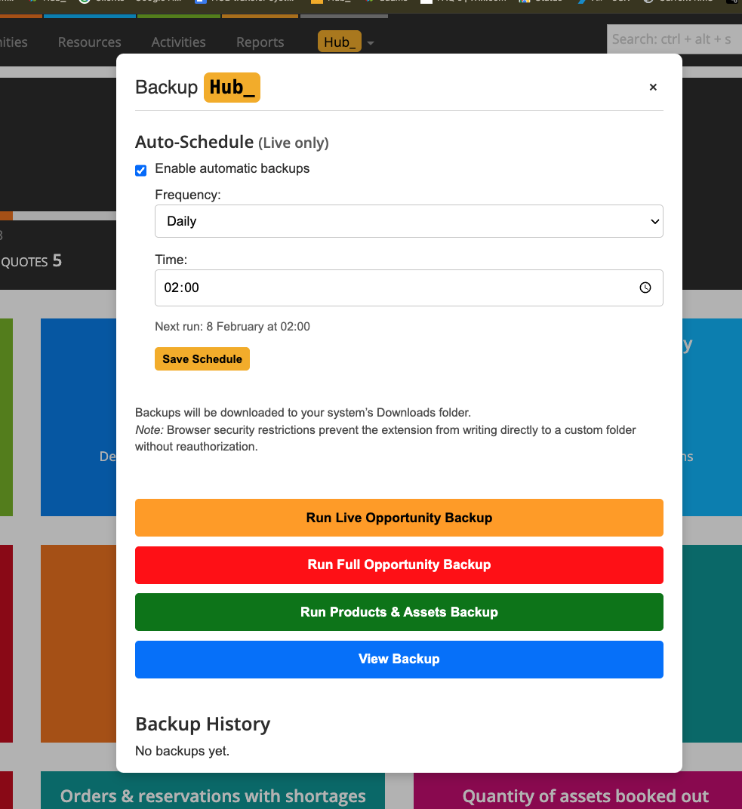Expand the Hub_ dropdown caret in navbar
This screenshot has width=742, height=809.
(x=371, y=43)
